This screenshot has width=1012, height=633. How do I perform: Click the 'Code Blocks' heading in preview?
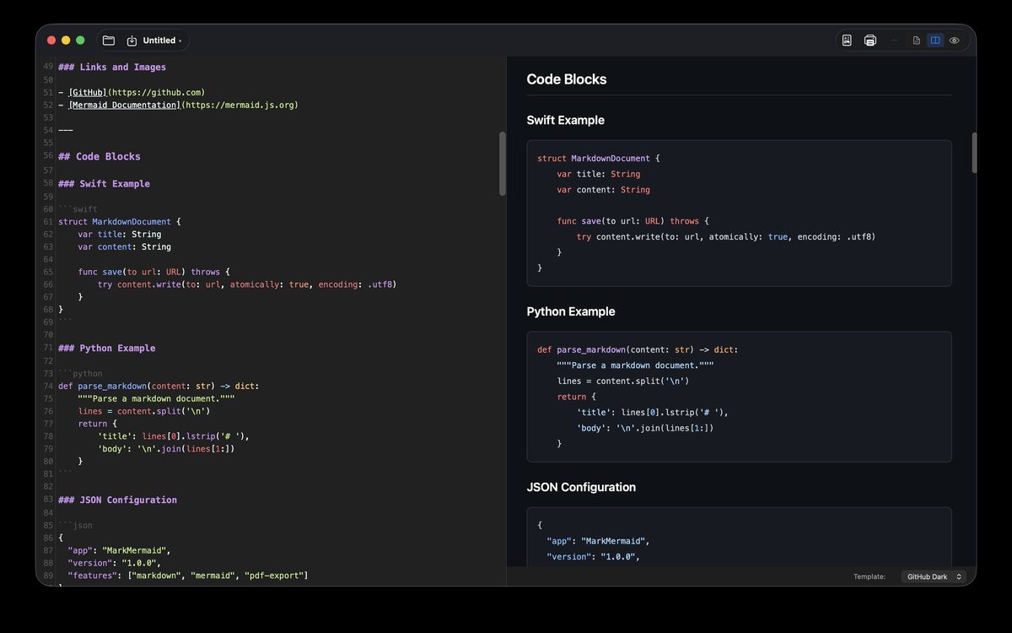tap(567, 79)
